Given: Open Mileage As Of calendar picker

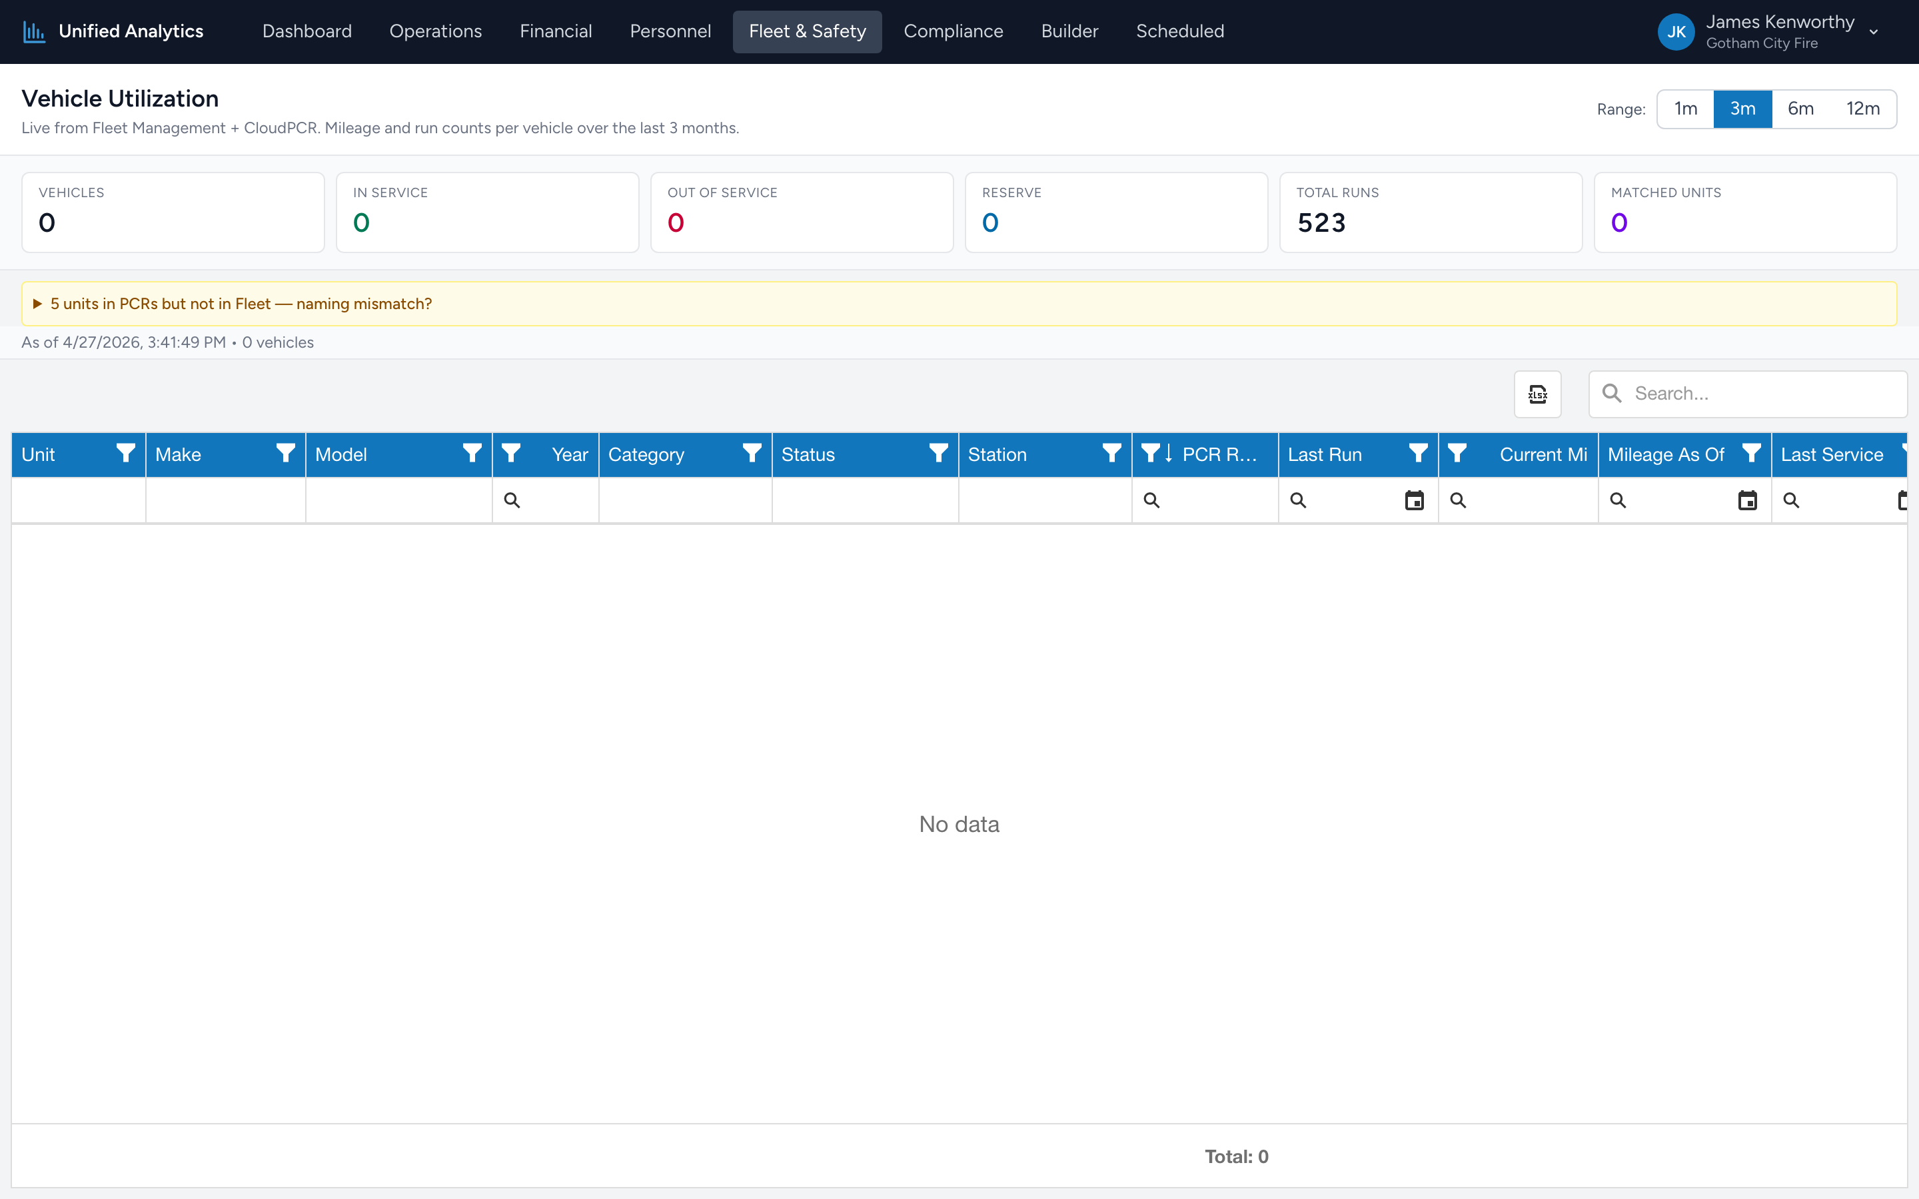Looking at the screenshot, I should 1748,500.
